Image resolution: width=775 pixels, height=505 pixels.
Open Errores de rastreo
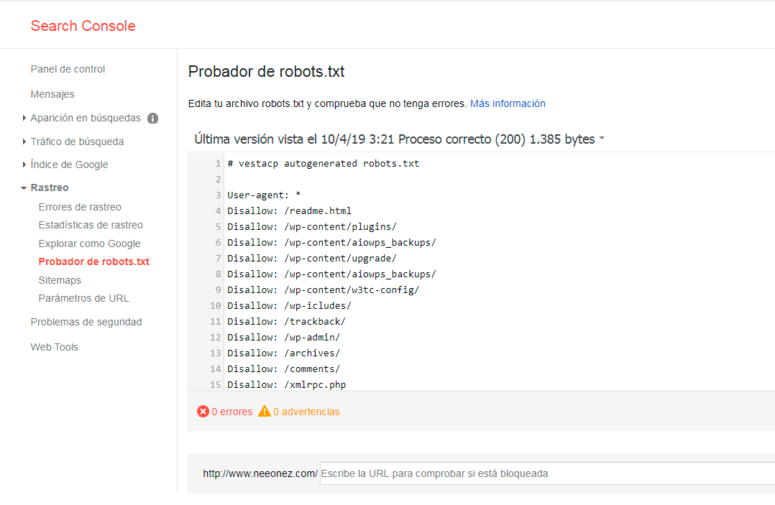click(x=80, y=207)
